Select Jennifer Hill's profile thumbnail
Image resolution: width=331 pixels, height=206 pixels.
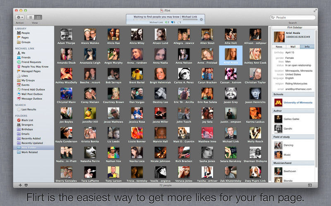[90, 113]
